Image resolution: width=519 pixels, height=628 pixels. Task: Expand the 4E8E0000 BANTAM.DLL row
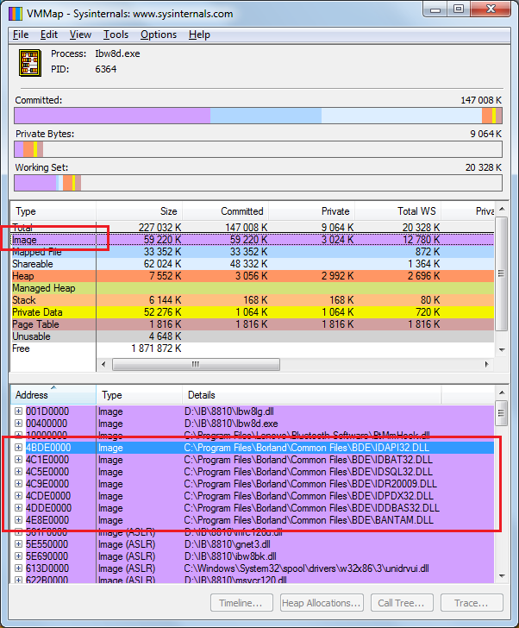(x=18, y=520)
